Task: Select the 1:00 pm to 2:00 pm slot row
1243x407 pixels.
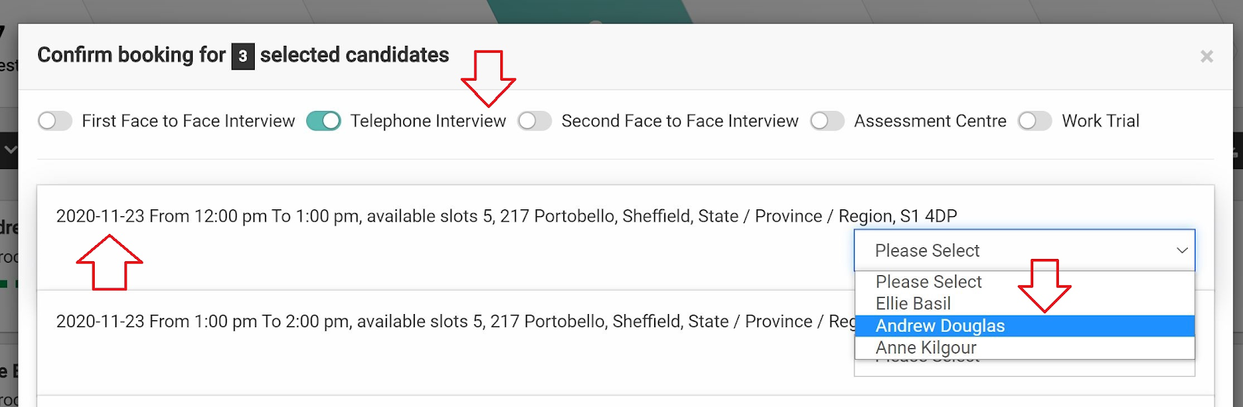Action: [x=625, y=343]
